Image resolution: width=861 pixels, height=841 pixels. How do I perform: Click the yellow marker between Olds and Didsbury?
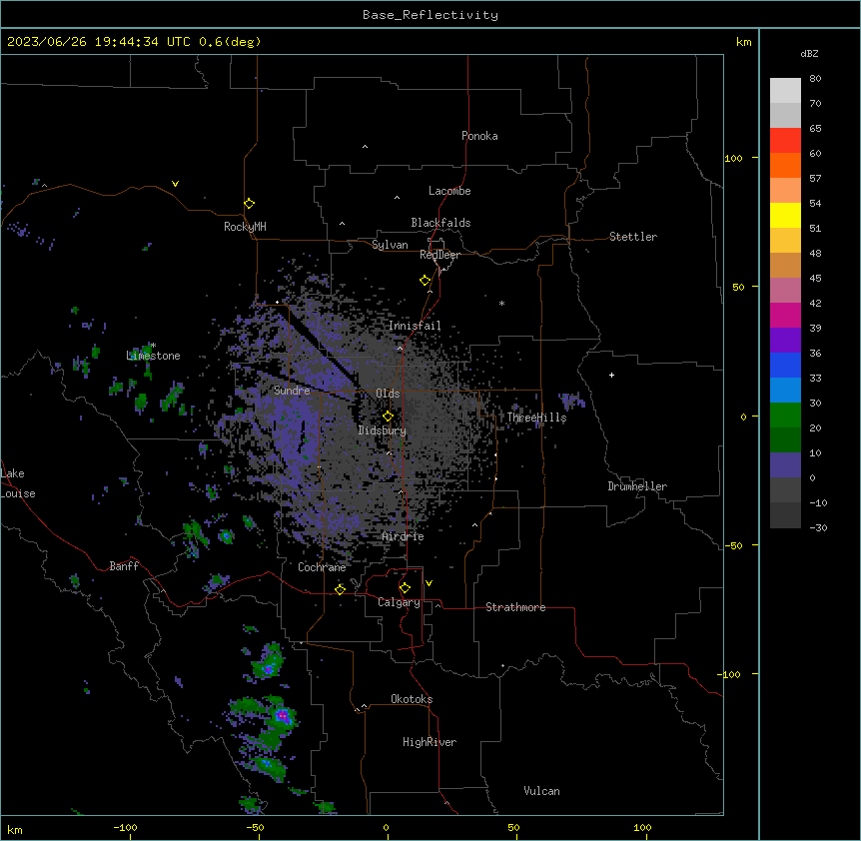[x=388, y=417]
